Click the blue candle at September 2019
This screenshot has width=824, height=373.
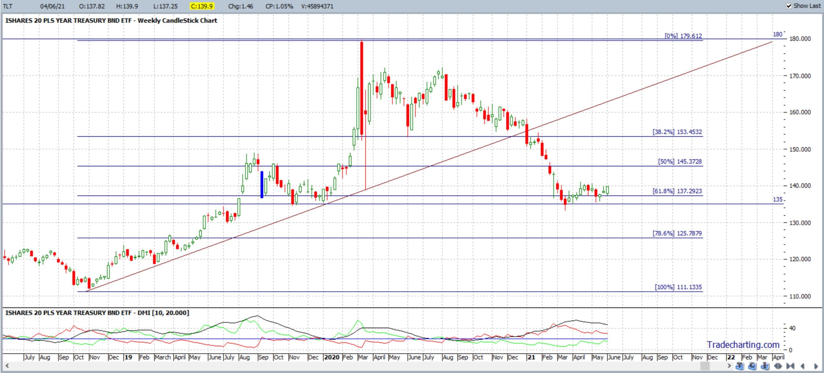262,185
